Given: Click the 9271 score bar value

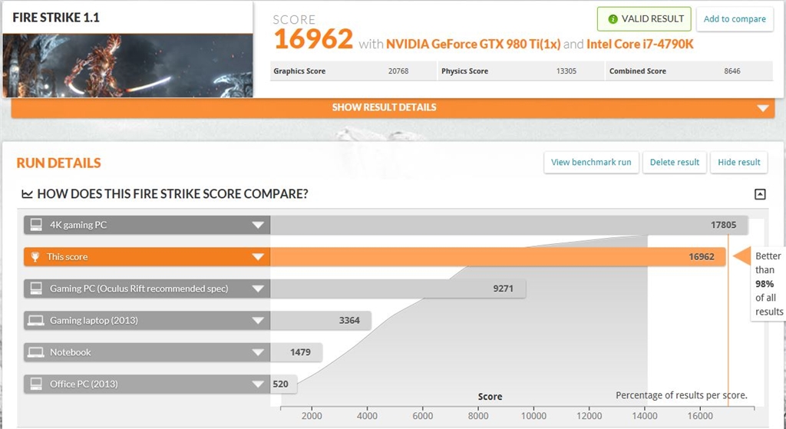Looking at the screenshot, I should [x=503, y=289].
